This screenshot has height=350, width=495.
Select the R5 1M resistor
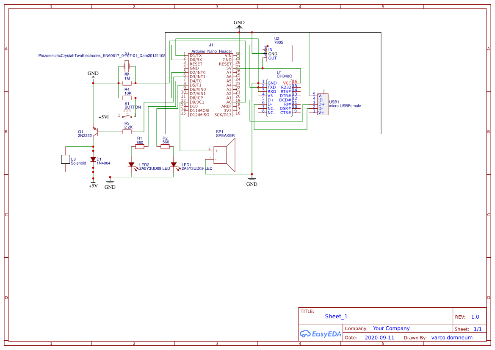click(x=127, y=83)
